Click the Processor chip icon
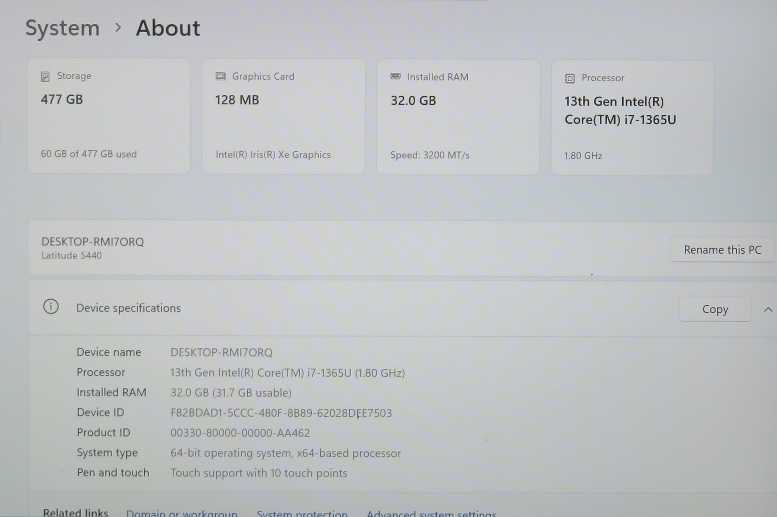This screenshot has height=517, width=777. (x=570, y=78)
